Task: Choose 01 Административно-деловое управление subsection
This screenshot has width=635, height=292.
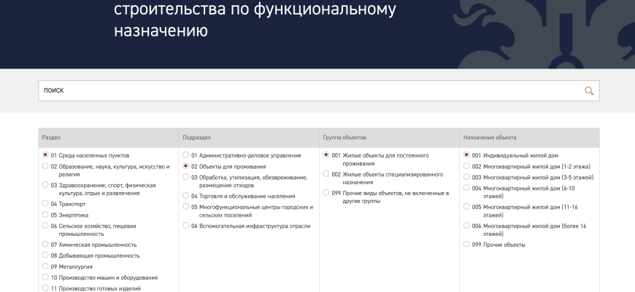Action: click(x=186, y=155)
